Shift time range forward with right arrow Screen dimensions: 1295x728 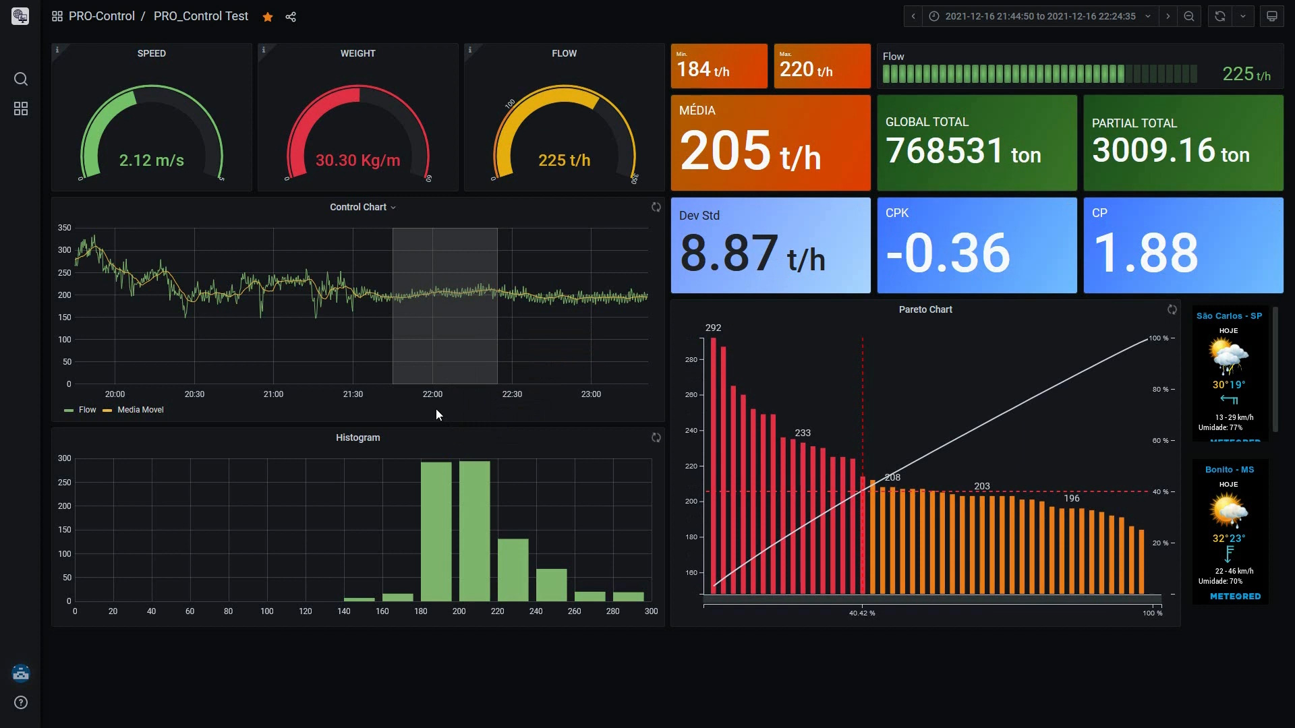click(x=1168, y=16)
